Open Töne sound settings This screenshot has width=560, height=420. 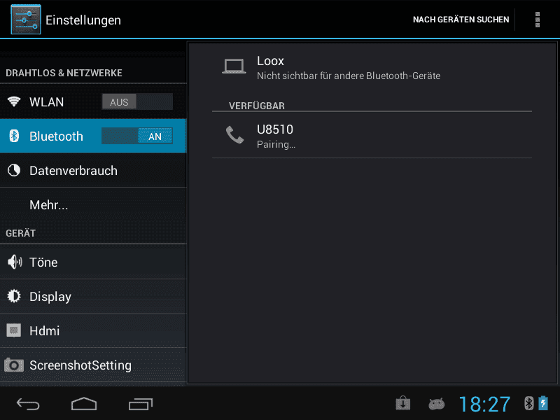(x=93, y=262)
